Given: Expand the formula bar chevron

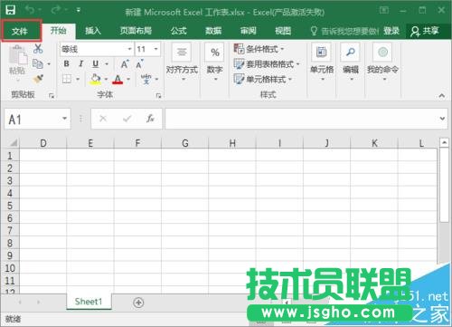Looking at the screenshot, I should point(442,119).
